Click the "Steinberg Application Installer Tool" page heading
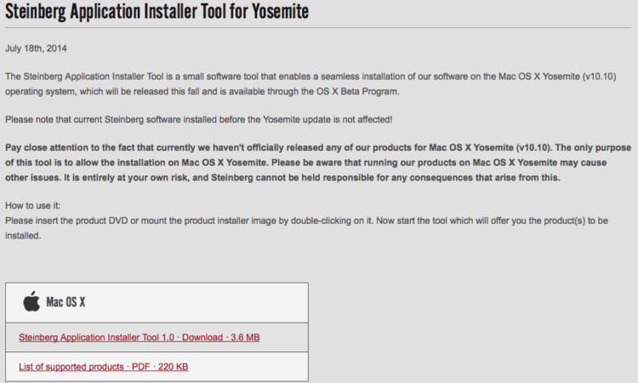Viewport: 638px width, 383px height. (x=157, y=12)
